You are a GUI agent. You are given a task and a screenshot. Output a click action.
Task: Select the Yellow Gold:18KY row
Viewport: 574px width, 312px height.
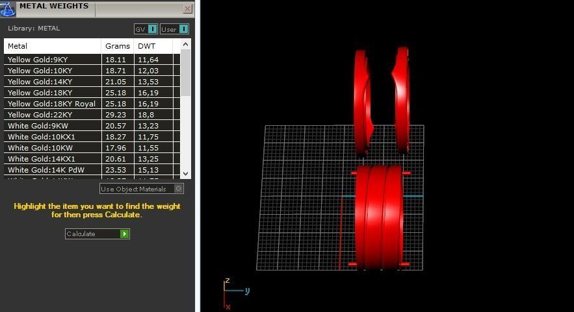92,92
